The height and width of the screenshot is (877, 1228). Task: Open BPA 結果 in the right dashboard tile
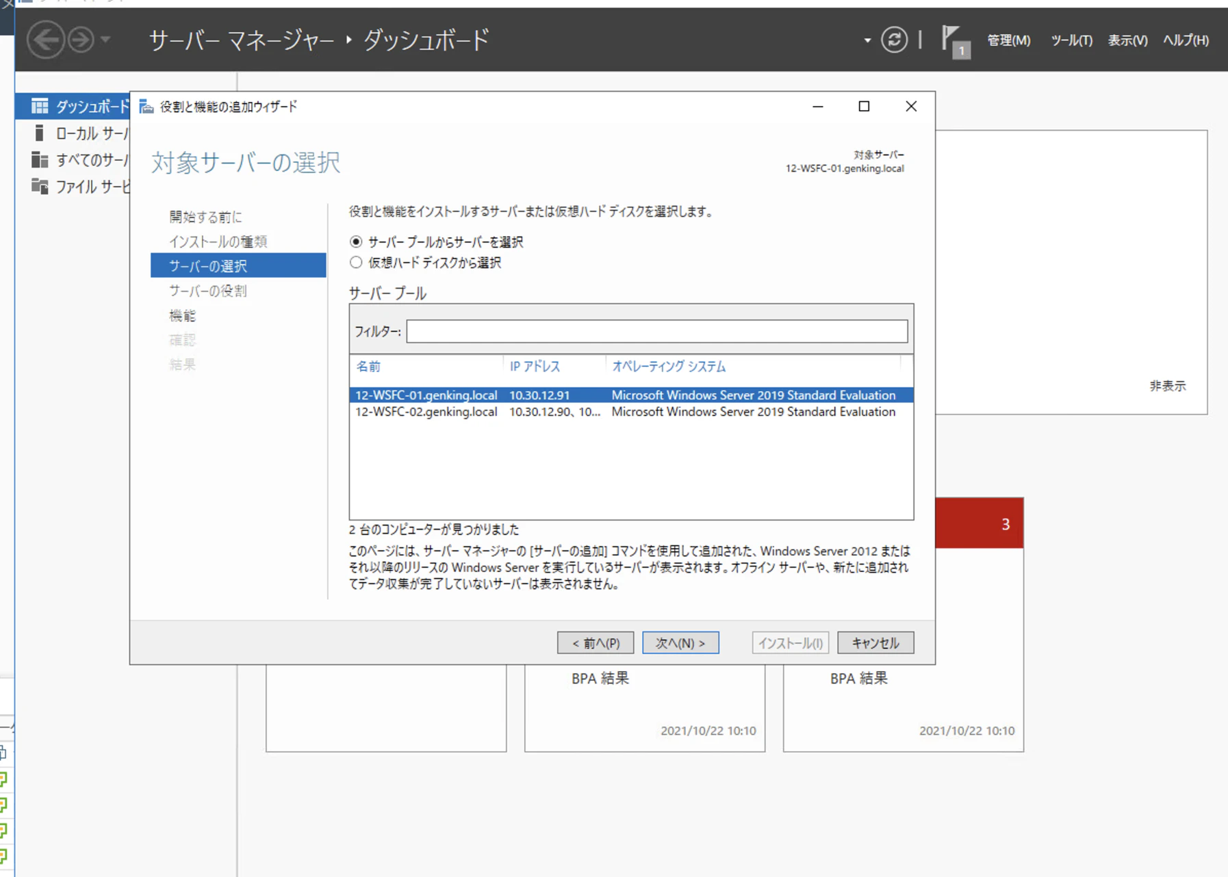pyautogui.click(x=859, y=678)
